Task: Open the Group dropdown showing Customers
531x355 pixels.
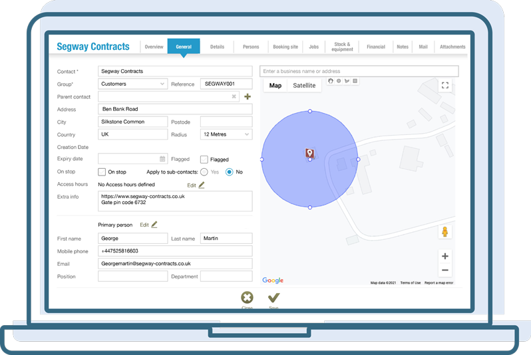Action: click(133, 84)
